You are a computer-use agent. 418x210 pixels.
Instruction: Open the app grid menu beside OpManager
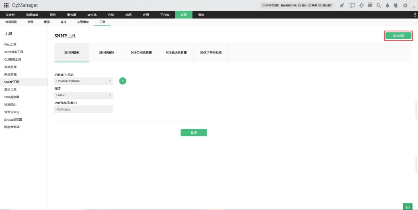point(6,5)
